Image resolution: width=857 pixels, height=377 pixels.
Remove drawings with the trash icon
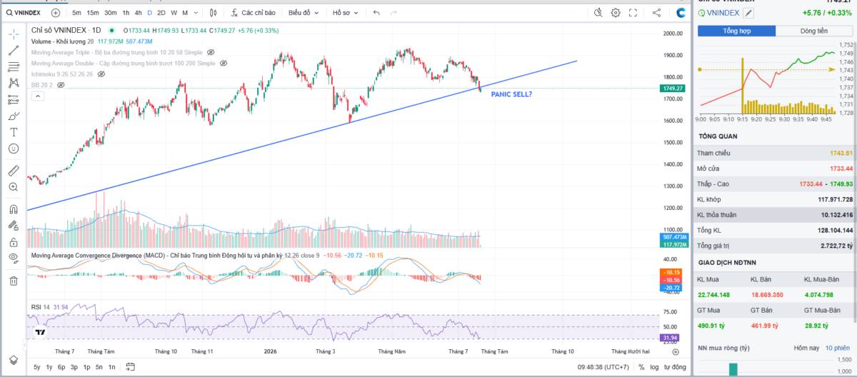[x=13, y=281]
